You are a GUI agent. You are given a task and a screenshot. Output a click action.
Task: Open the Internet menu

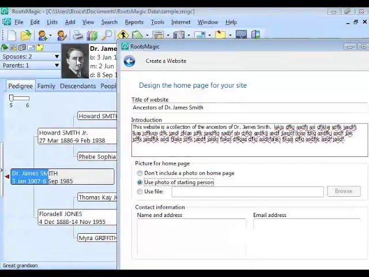[180, 22]
